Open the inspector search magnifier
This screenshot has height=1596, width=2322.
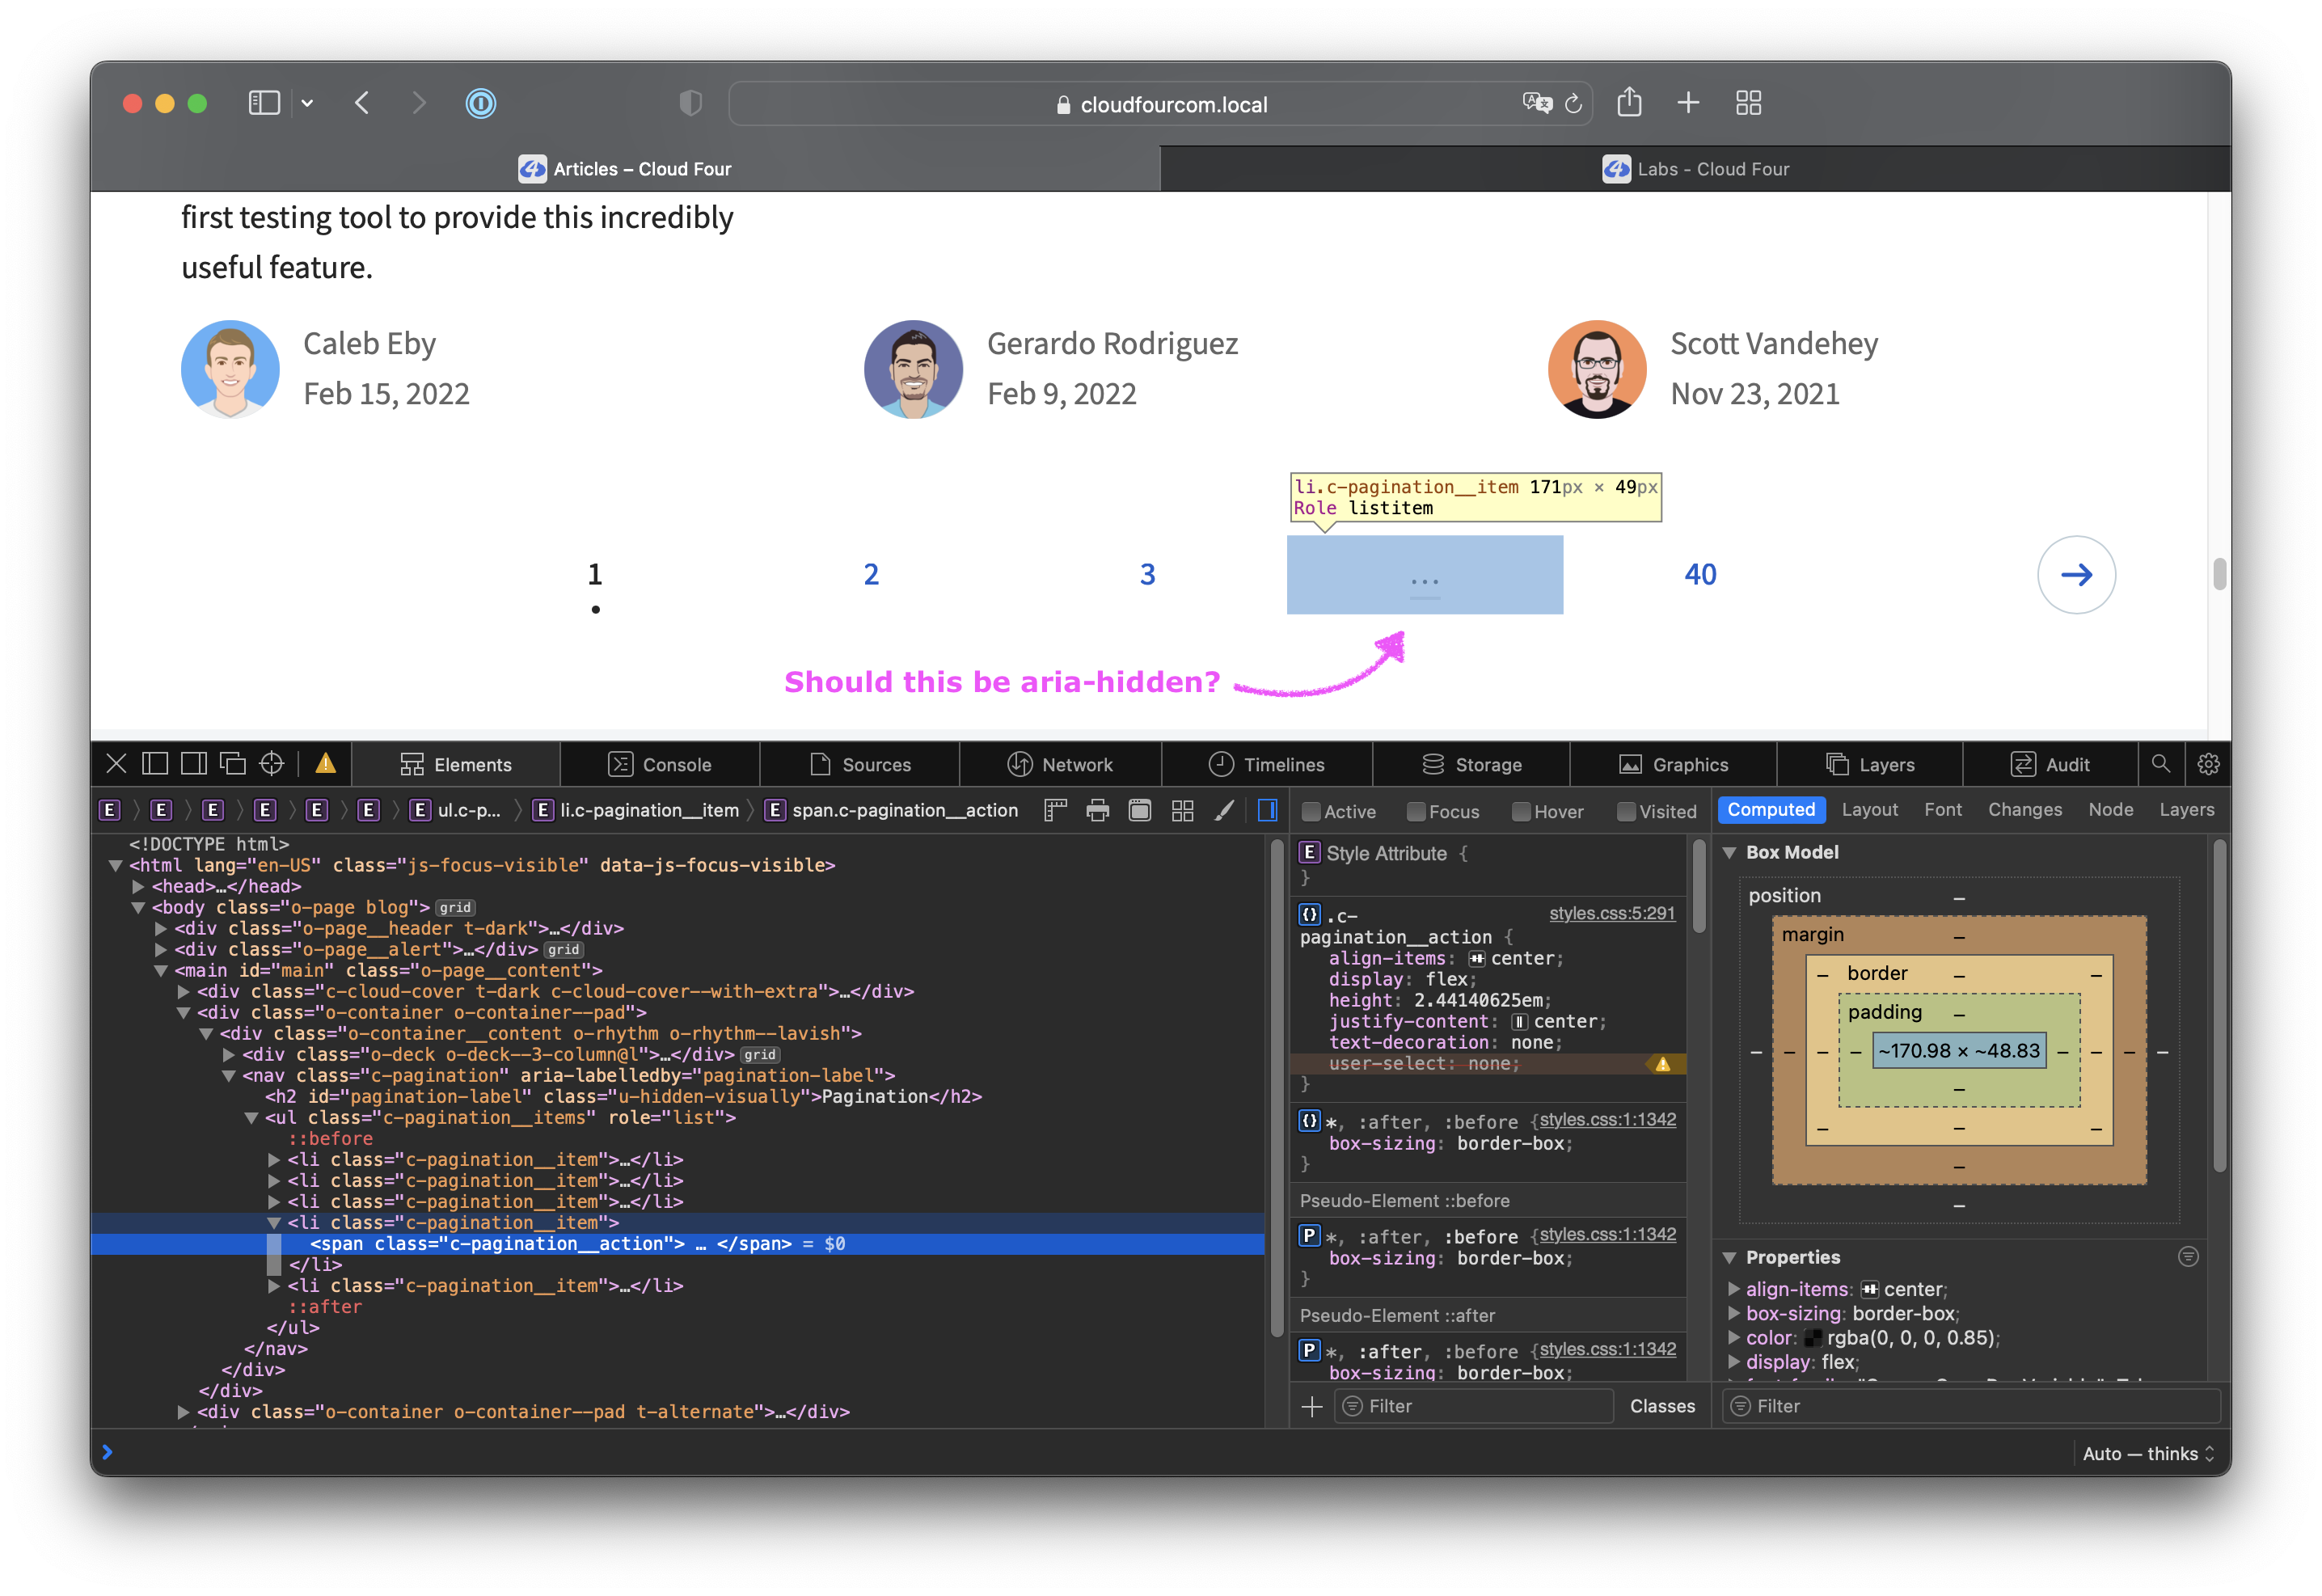pos(2160,764)
